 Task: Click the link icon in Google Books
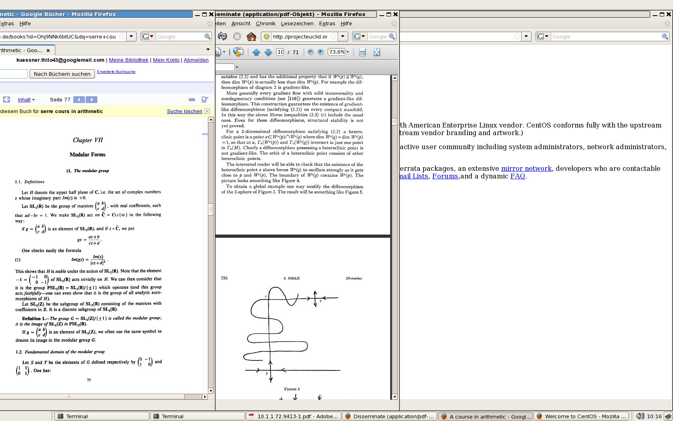[192, 100]
